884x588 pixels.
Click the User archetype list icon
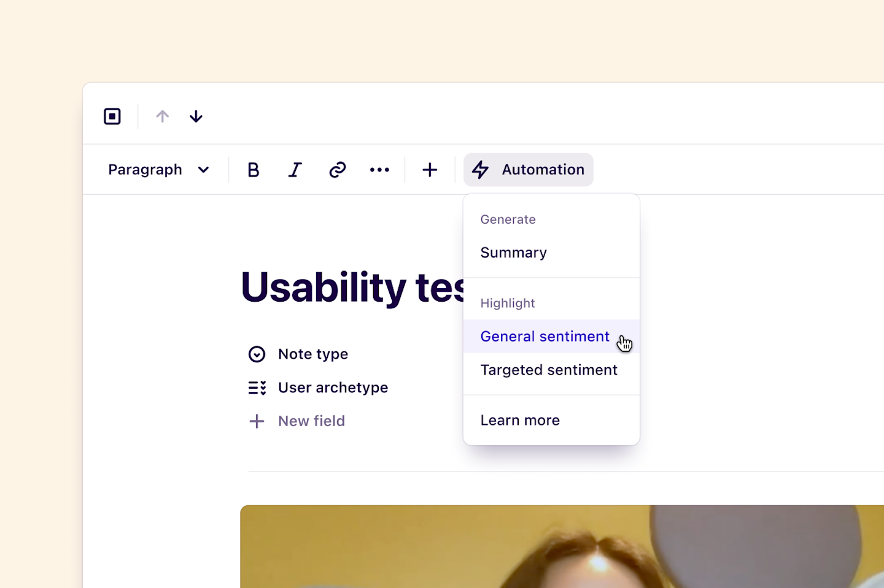(257, 388)
